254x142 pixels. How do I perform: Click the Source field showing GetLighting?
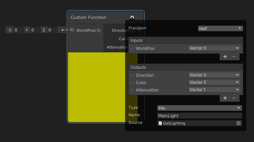click(196, 123)
